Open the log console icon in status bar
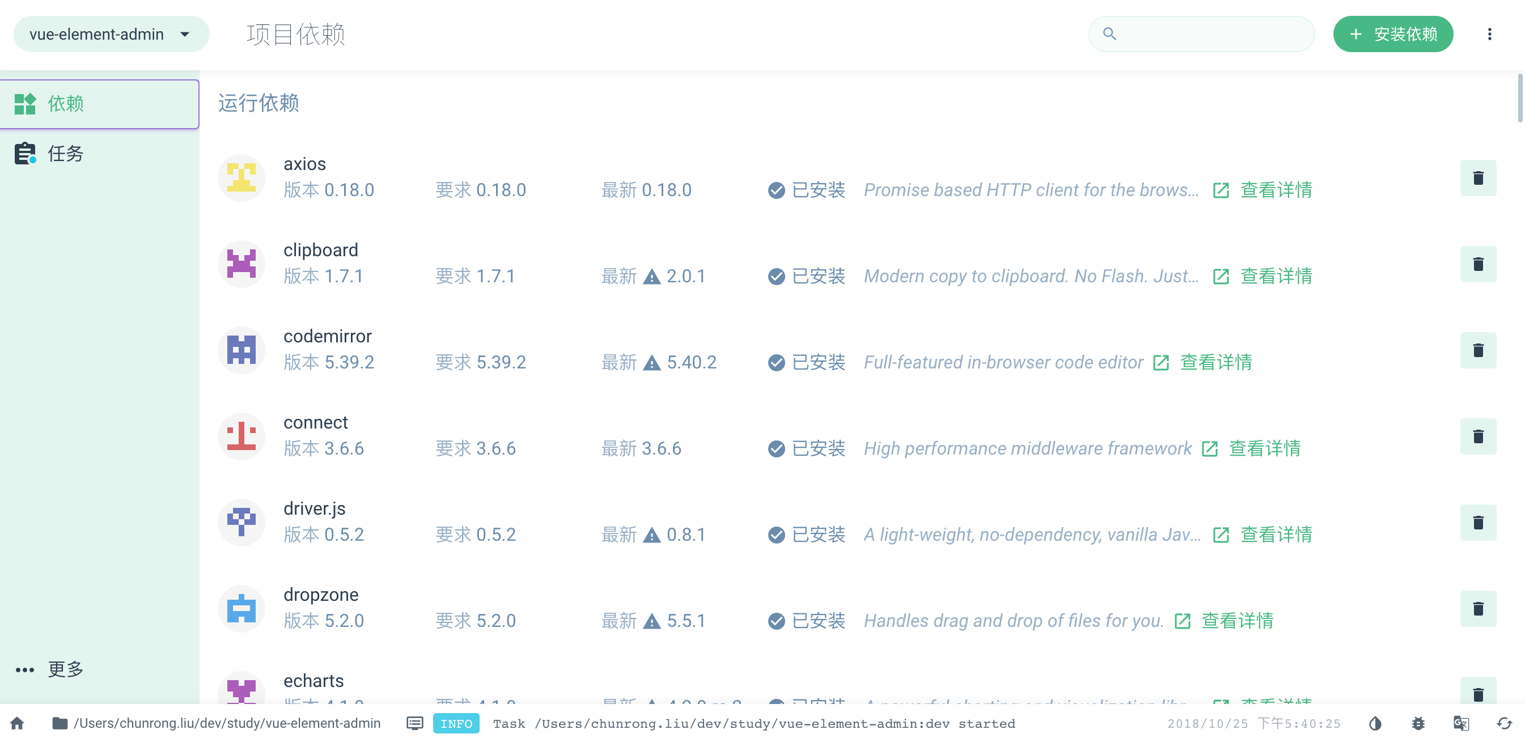This screenshot has width=1525, height=738. pos(414,723)
